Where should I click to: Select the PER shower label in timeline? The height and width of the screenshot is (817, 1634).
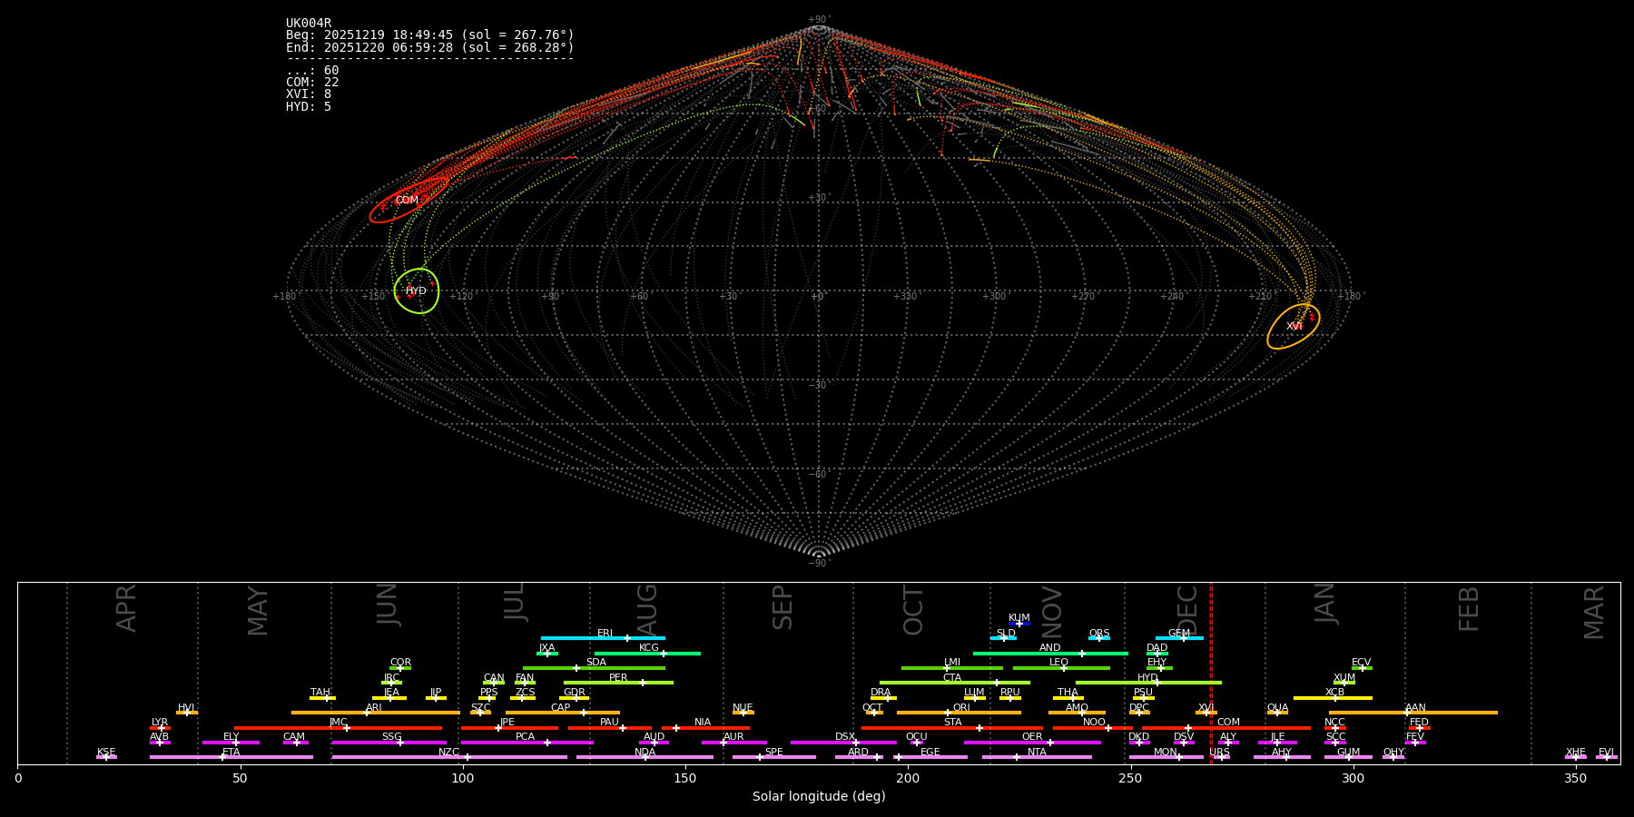pyautogui.click(x=618, y=678)
